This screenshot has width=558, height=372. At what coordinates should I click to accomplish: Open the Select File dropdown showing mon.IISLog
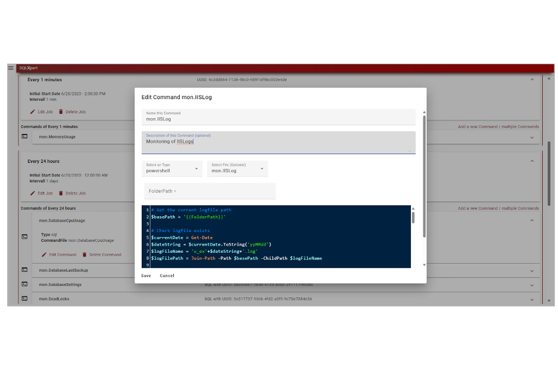point(237,169)
